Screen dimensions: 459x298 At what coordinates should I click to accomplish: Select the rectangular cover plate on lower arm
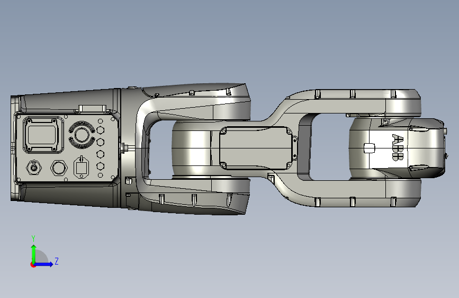click(256, 148)
